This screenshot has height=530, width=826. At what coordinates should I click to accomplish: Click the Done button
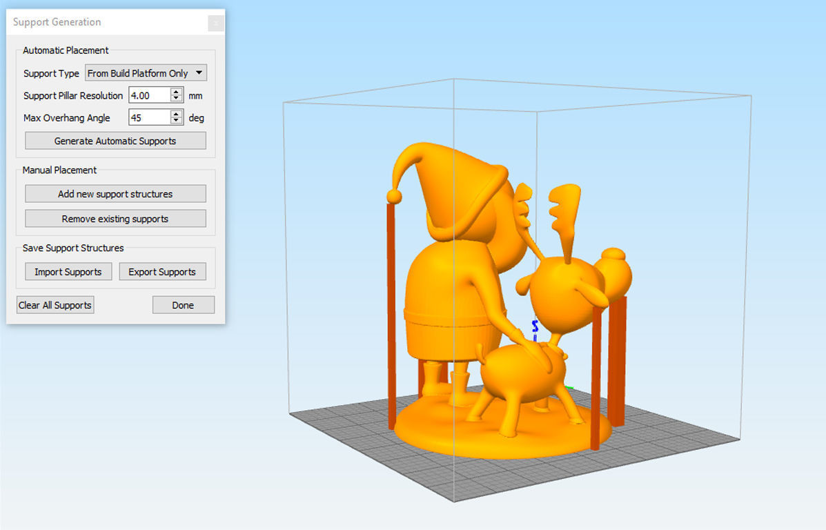[184, 305]
